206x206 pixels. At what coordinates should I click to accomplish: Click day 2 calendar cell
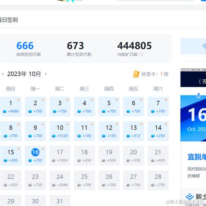tap(35, 107)
